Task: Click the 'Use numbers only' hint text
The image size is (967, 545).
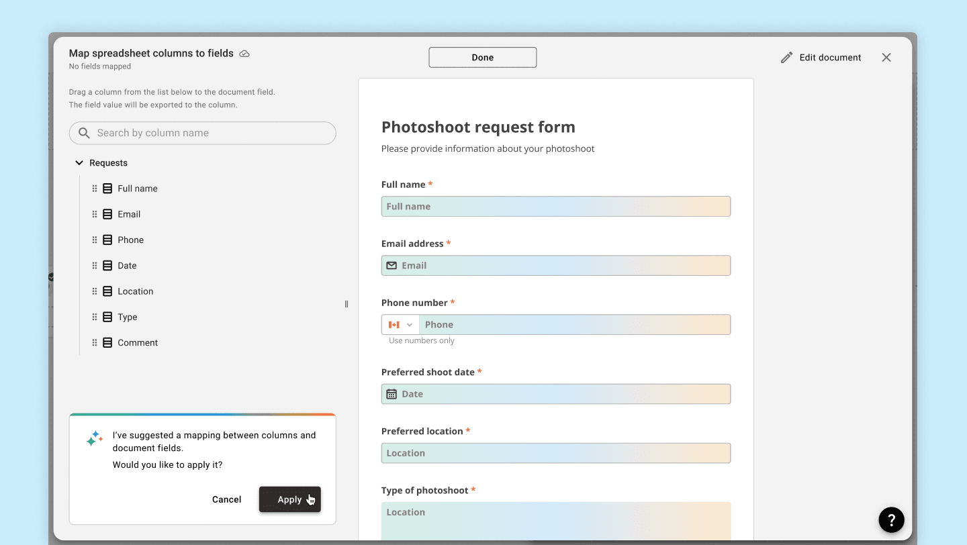Action: (x=422, y=341)
